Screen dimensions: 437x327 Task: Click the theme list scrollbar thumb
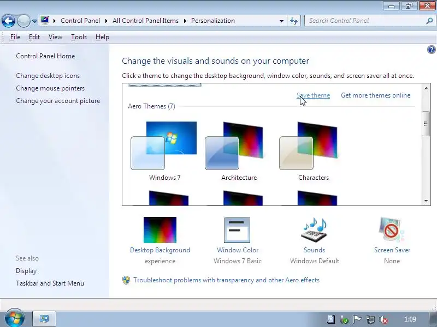point(426,124)
